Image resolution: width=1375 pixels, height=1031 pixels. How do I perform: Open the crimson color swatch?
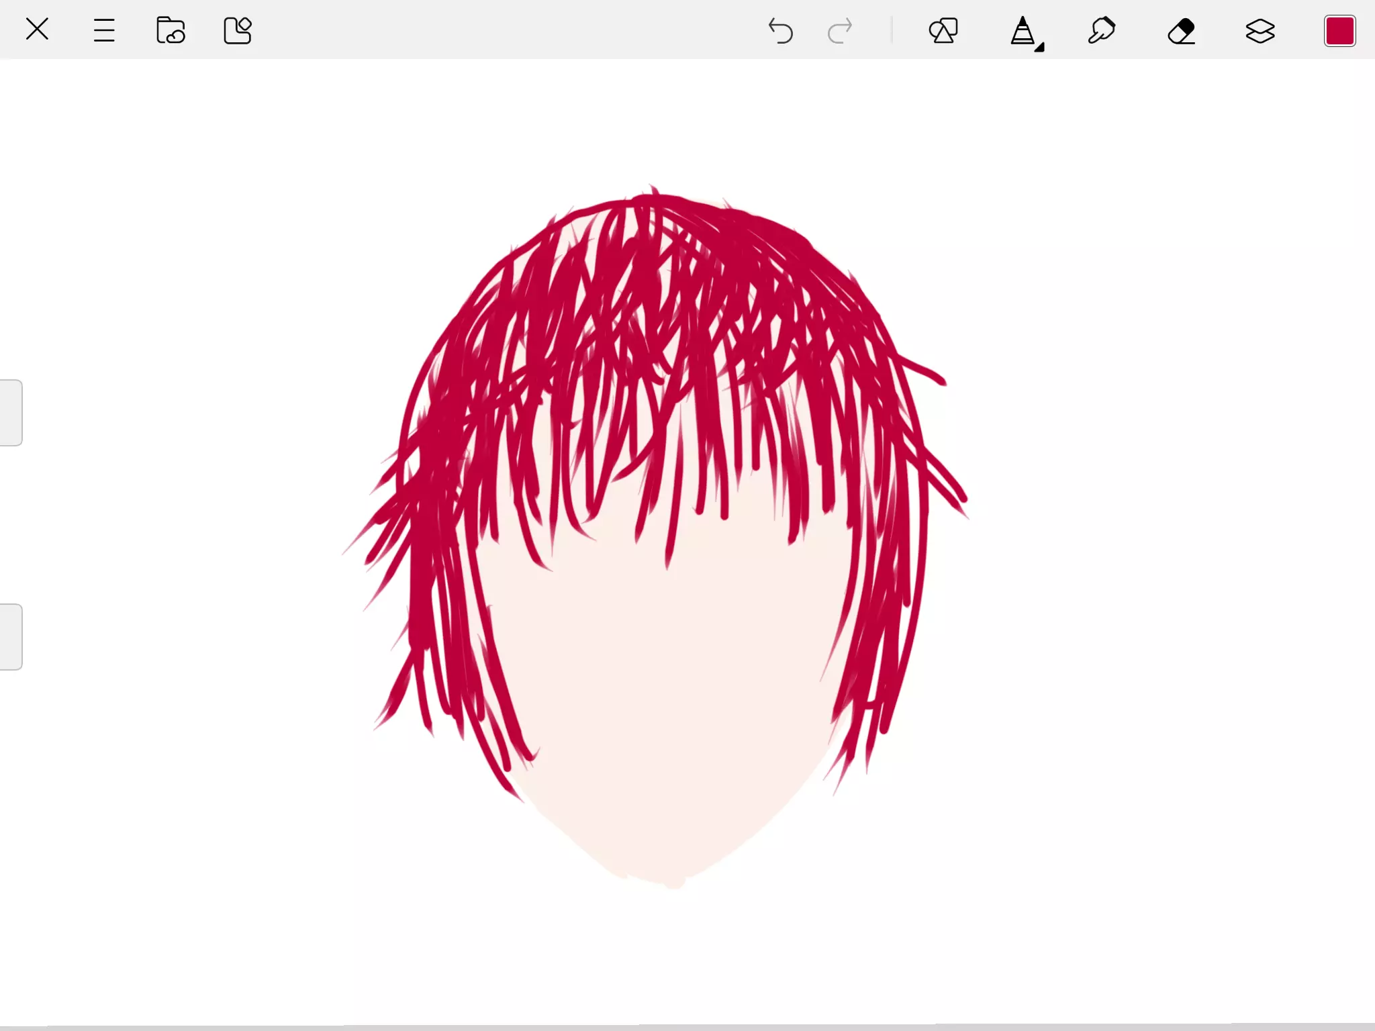pyautogui.click(x=1339, y=31)
